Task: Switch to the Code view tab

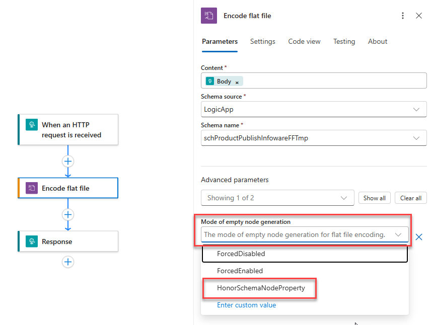Action: click(x=304, y=41)
